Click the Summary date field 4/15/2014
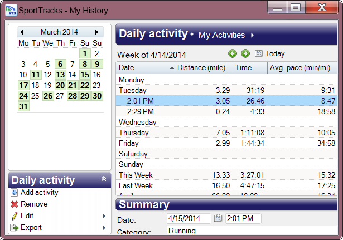The height and width of the screenshot is (240, 343). click(x=189, y=218)
